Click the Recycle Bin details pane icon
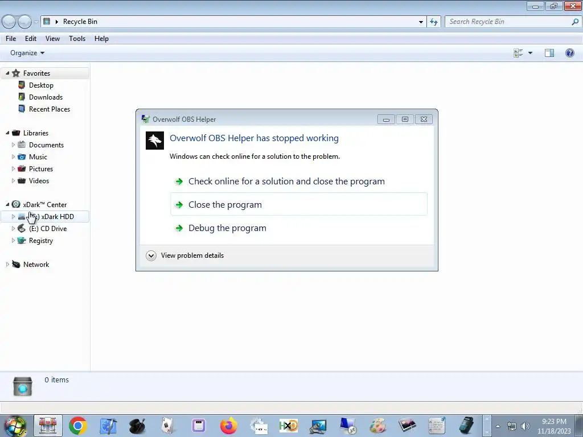Image resolution: width=583 pixels, height=437 pixels. 23,386
